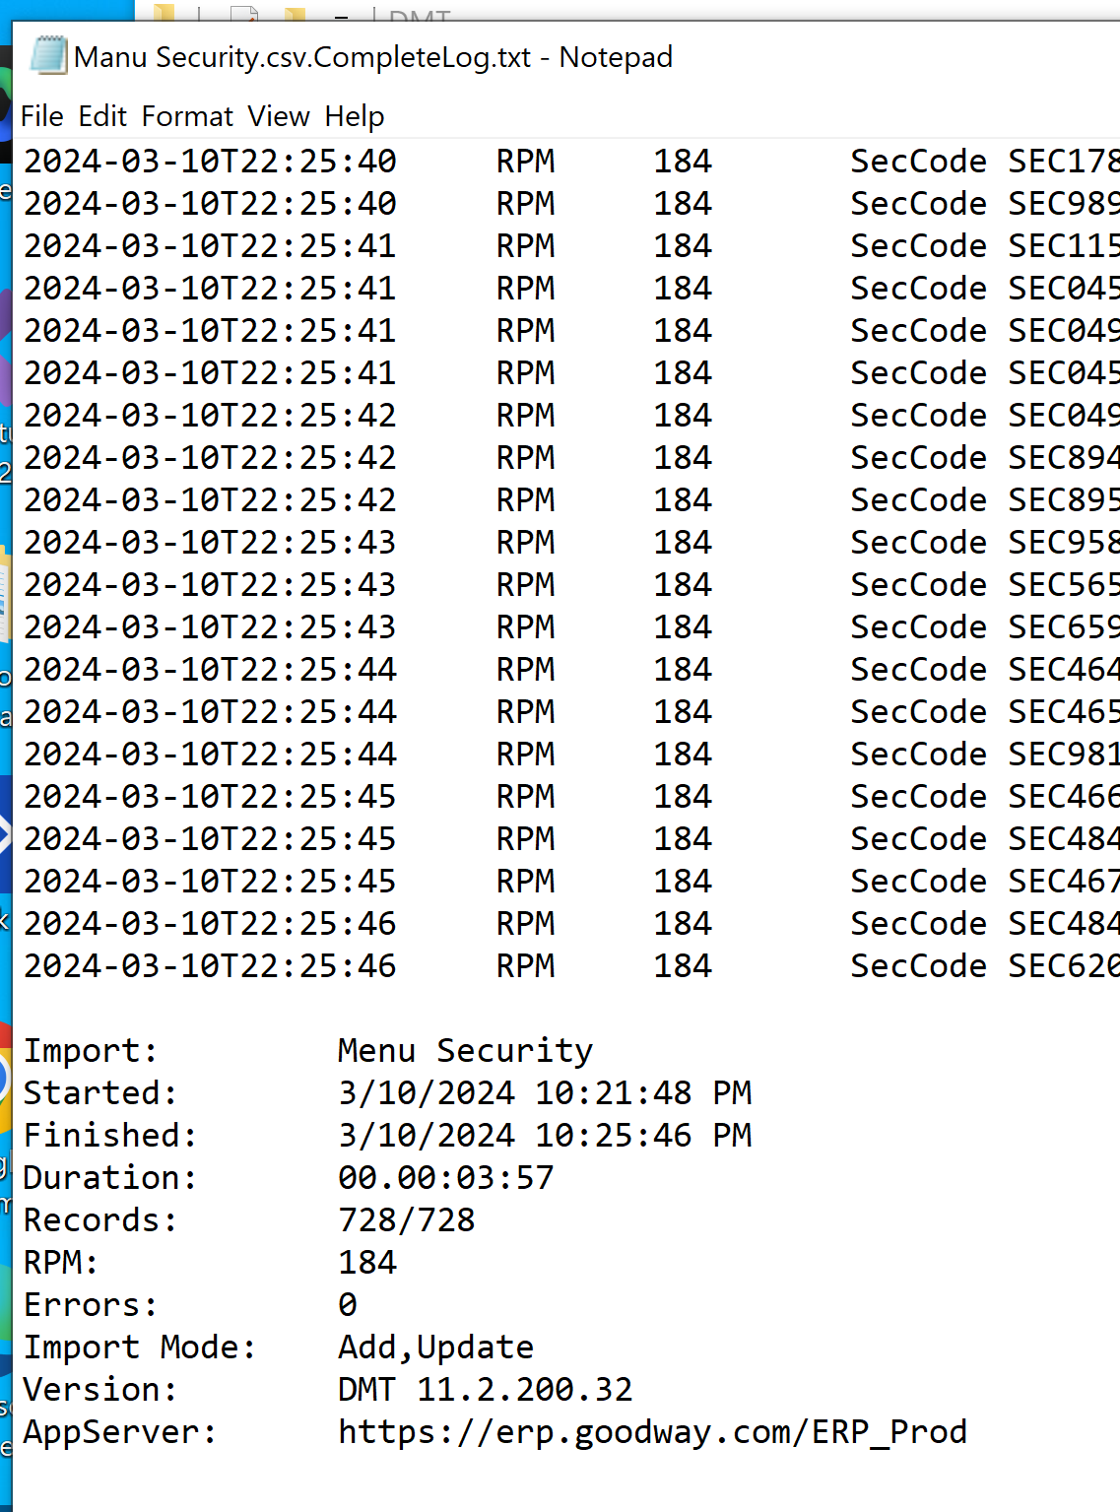Place cursor on the Errors value 0
Screen dimensions: 1120x1512
click(348, 1304)
